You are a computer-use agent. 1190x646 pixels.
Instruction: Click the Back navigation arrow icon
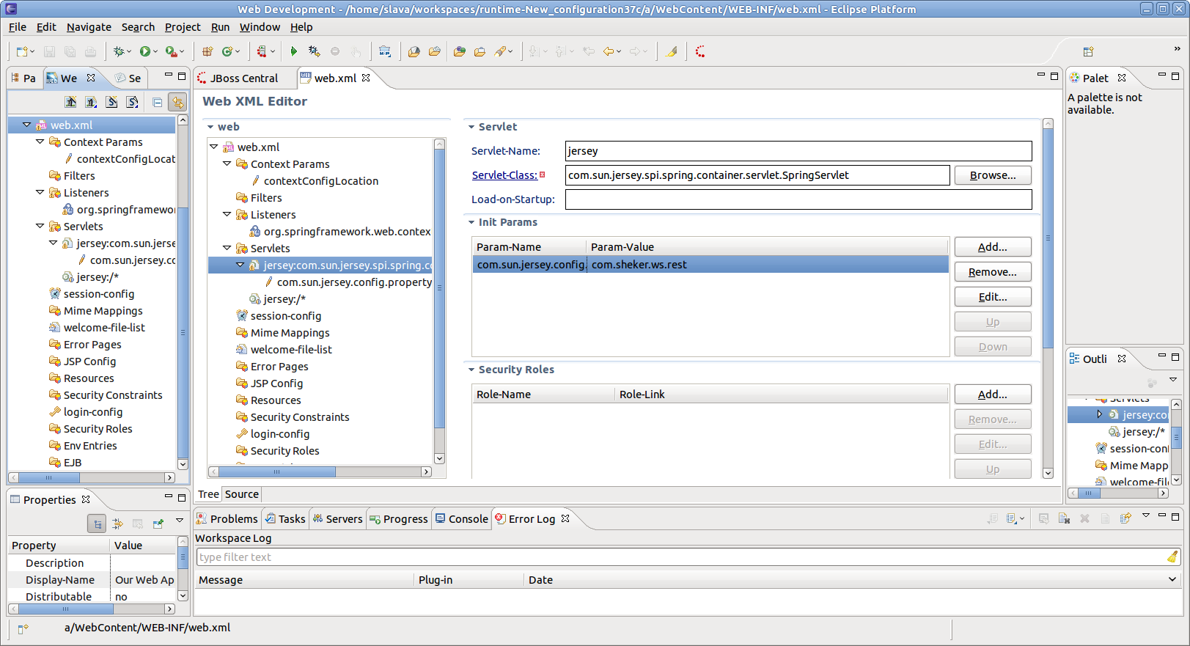[x=608, y=51]
